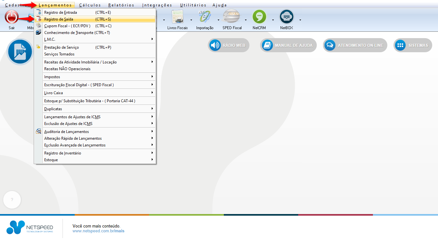The image size is (438, 240).
Task: Open the Relatórios menu
Action: coord(121,5)
